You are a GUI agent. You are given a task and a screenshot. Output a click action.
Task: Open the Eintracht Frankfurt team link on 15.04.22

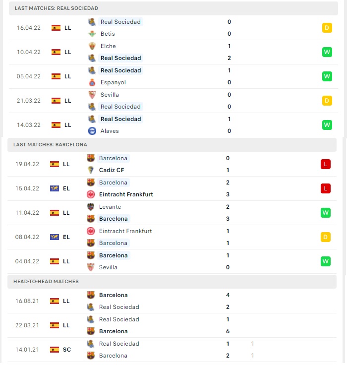[126, 194]
